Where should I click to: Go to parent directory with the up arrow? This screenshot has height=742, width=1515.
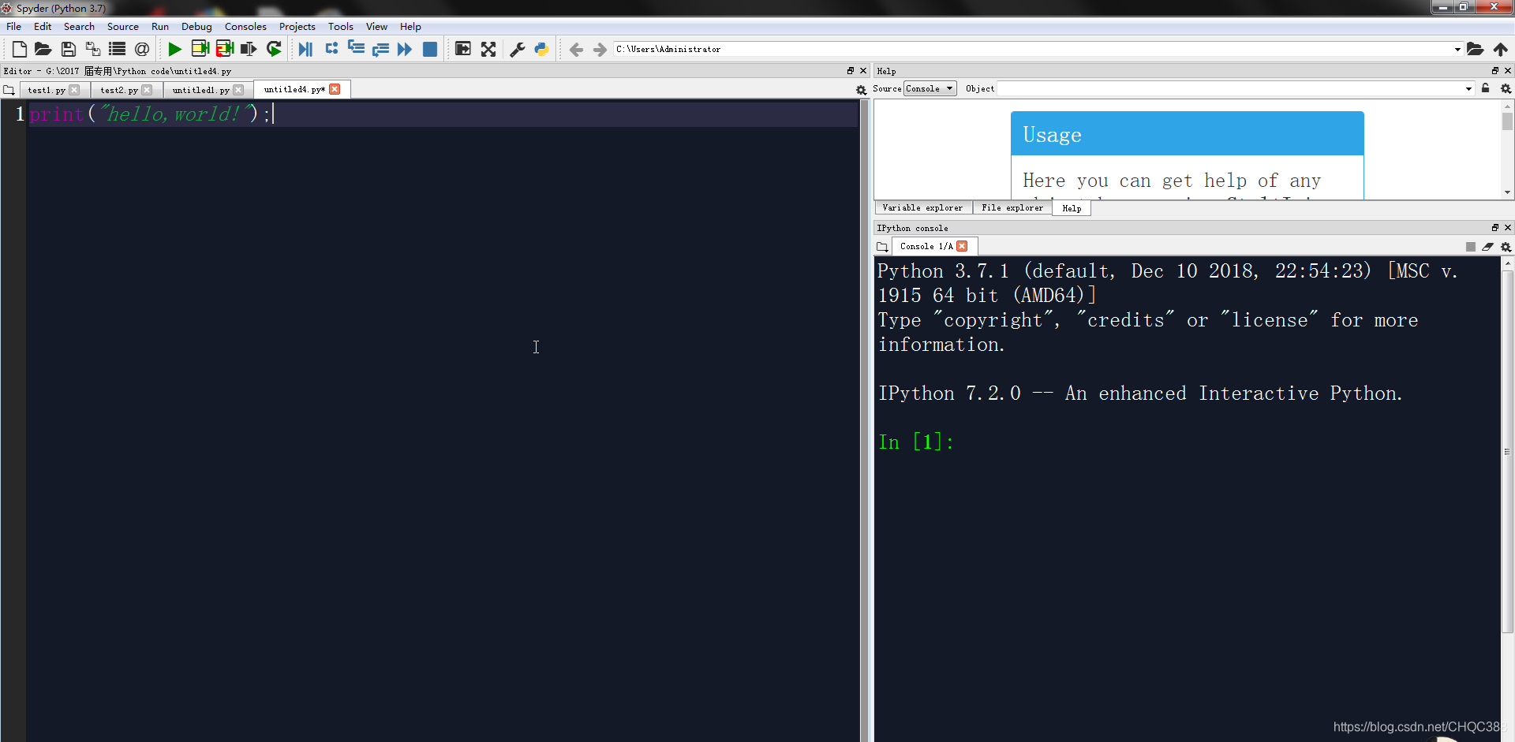click(1501, 49)
